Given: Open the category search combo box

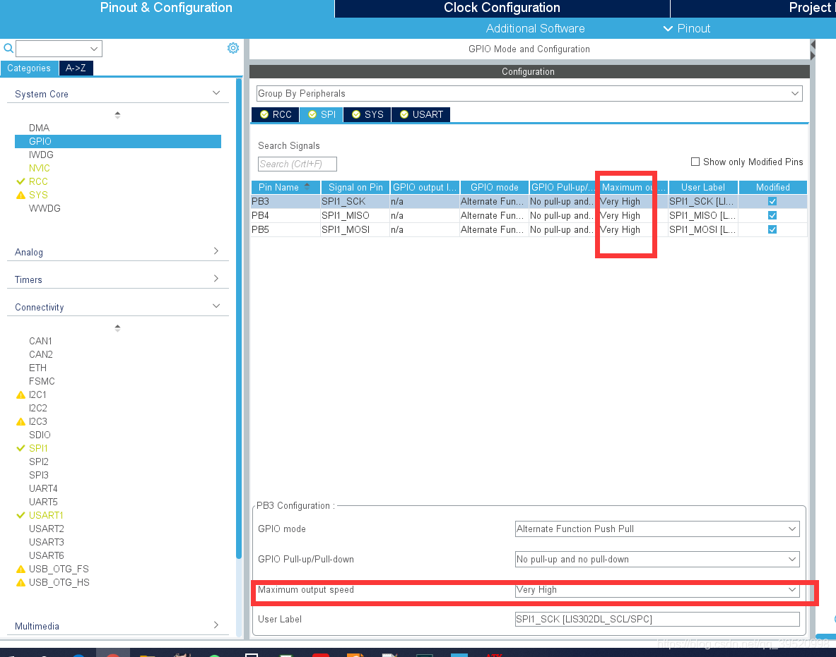Looking at the screenshot, I should pyautogui.click(x=59, y=49).
